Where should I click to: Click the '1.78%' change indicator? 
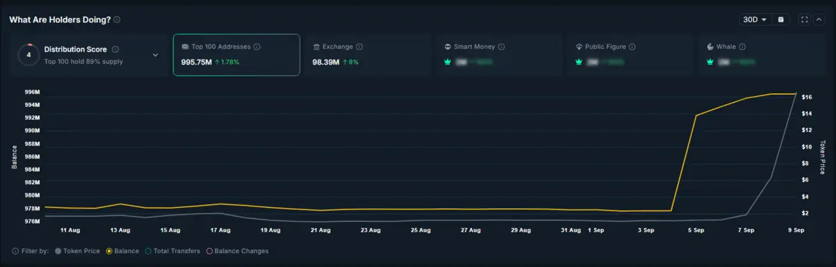pyautogui.click(x=228, y=62)
